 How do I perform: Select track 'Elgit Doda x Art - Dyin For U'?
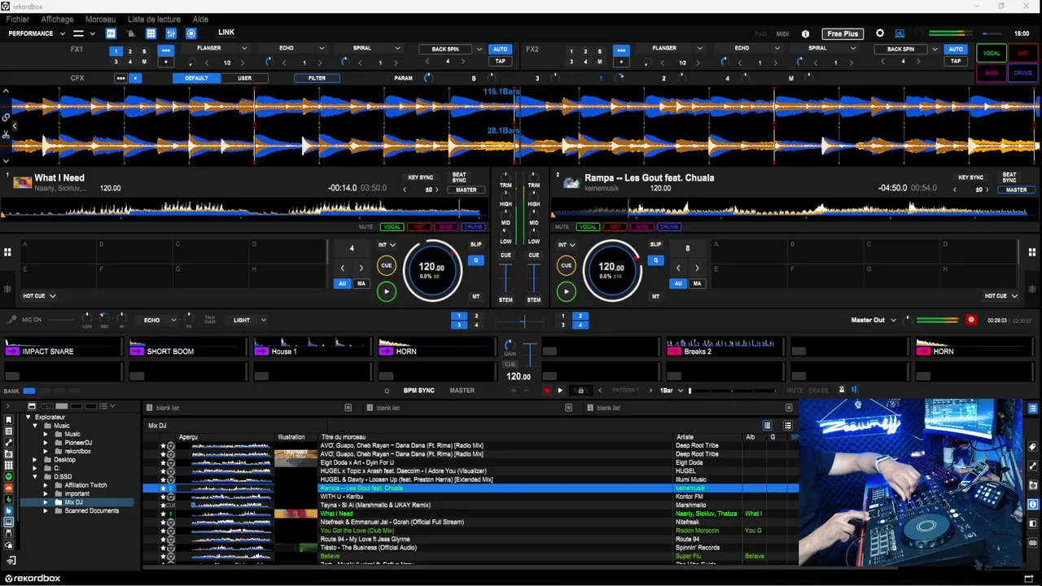tap(357, 462)
